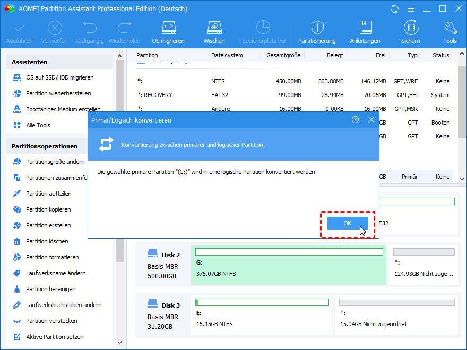This screenshot has height=350, width=467.
Task: Click sidebar scrollbar down arrow
Action: pos(120,343)
